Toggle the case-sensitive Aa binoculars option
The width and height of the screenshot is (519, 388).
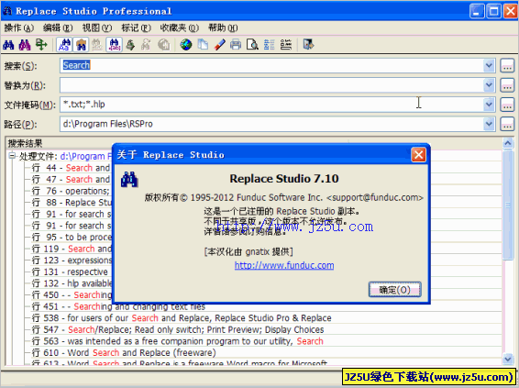tap(64, 44)
